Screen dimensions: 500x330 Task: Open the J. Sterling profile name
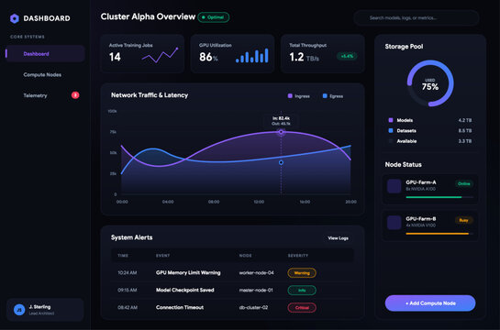[x=39, y=307]
